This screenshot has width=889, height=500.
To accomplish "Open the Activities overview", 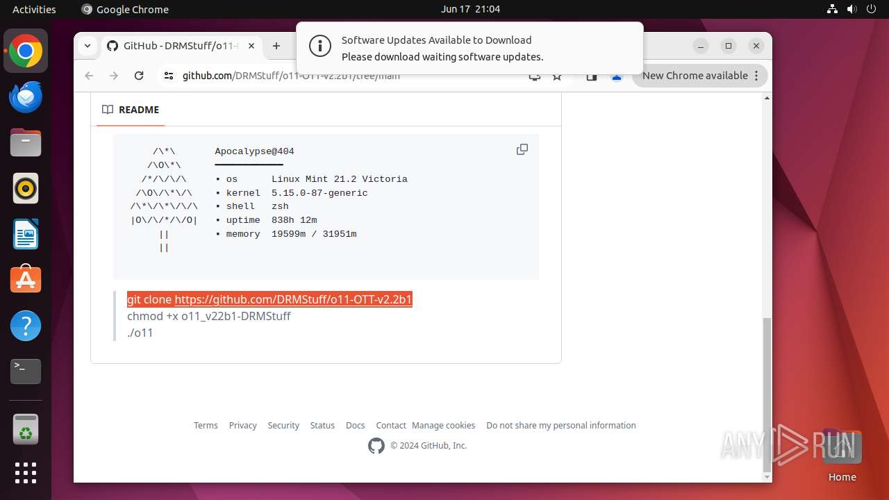I will tap(34, 9).
